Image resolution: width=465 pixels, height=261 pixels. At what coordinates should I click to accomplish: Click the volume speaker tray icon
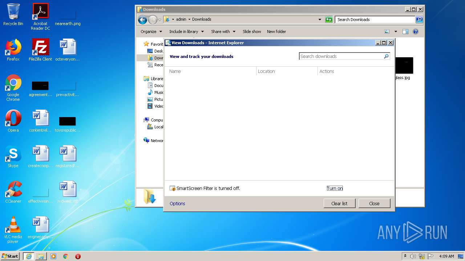413,256
